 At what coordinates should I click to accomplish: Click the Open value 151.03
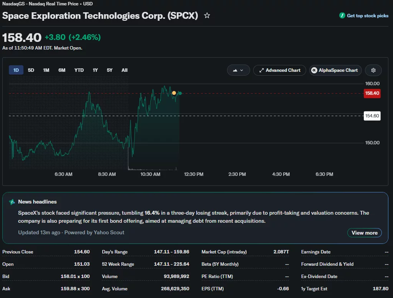[82, 264]
